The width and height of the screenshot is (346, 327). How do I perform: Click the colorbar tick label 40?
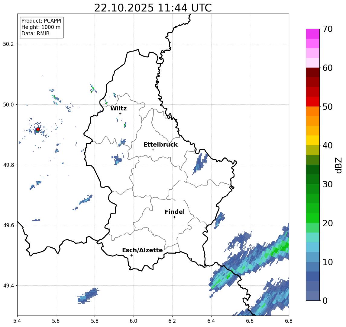[x=328, y=145]
